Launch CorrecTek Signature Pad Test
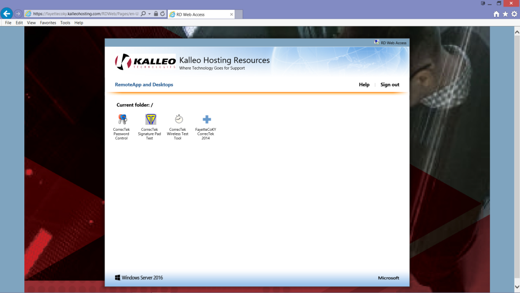The height and width of the screenshot is (293, 520). [150, 127]
